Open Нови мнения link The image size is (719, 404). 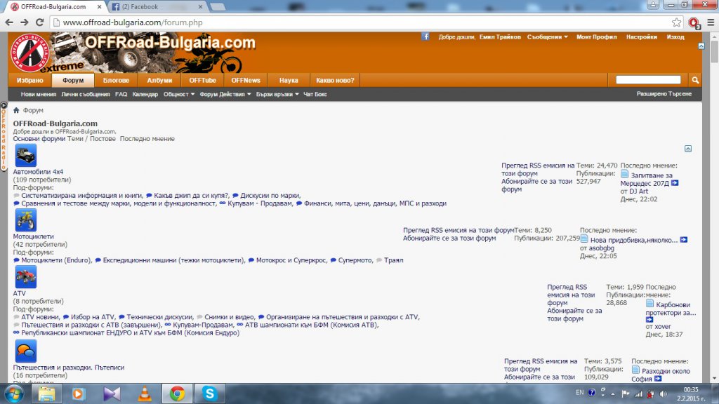pyautogui.click(x=38, y=94)
